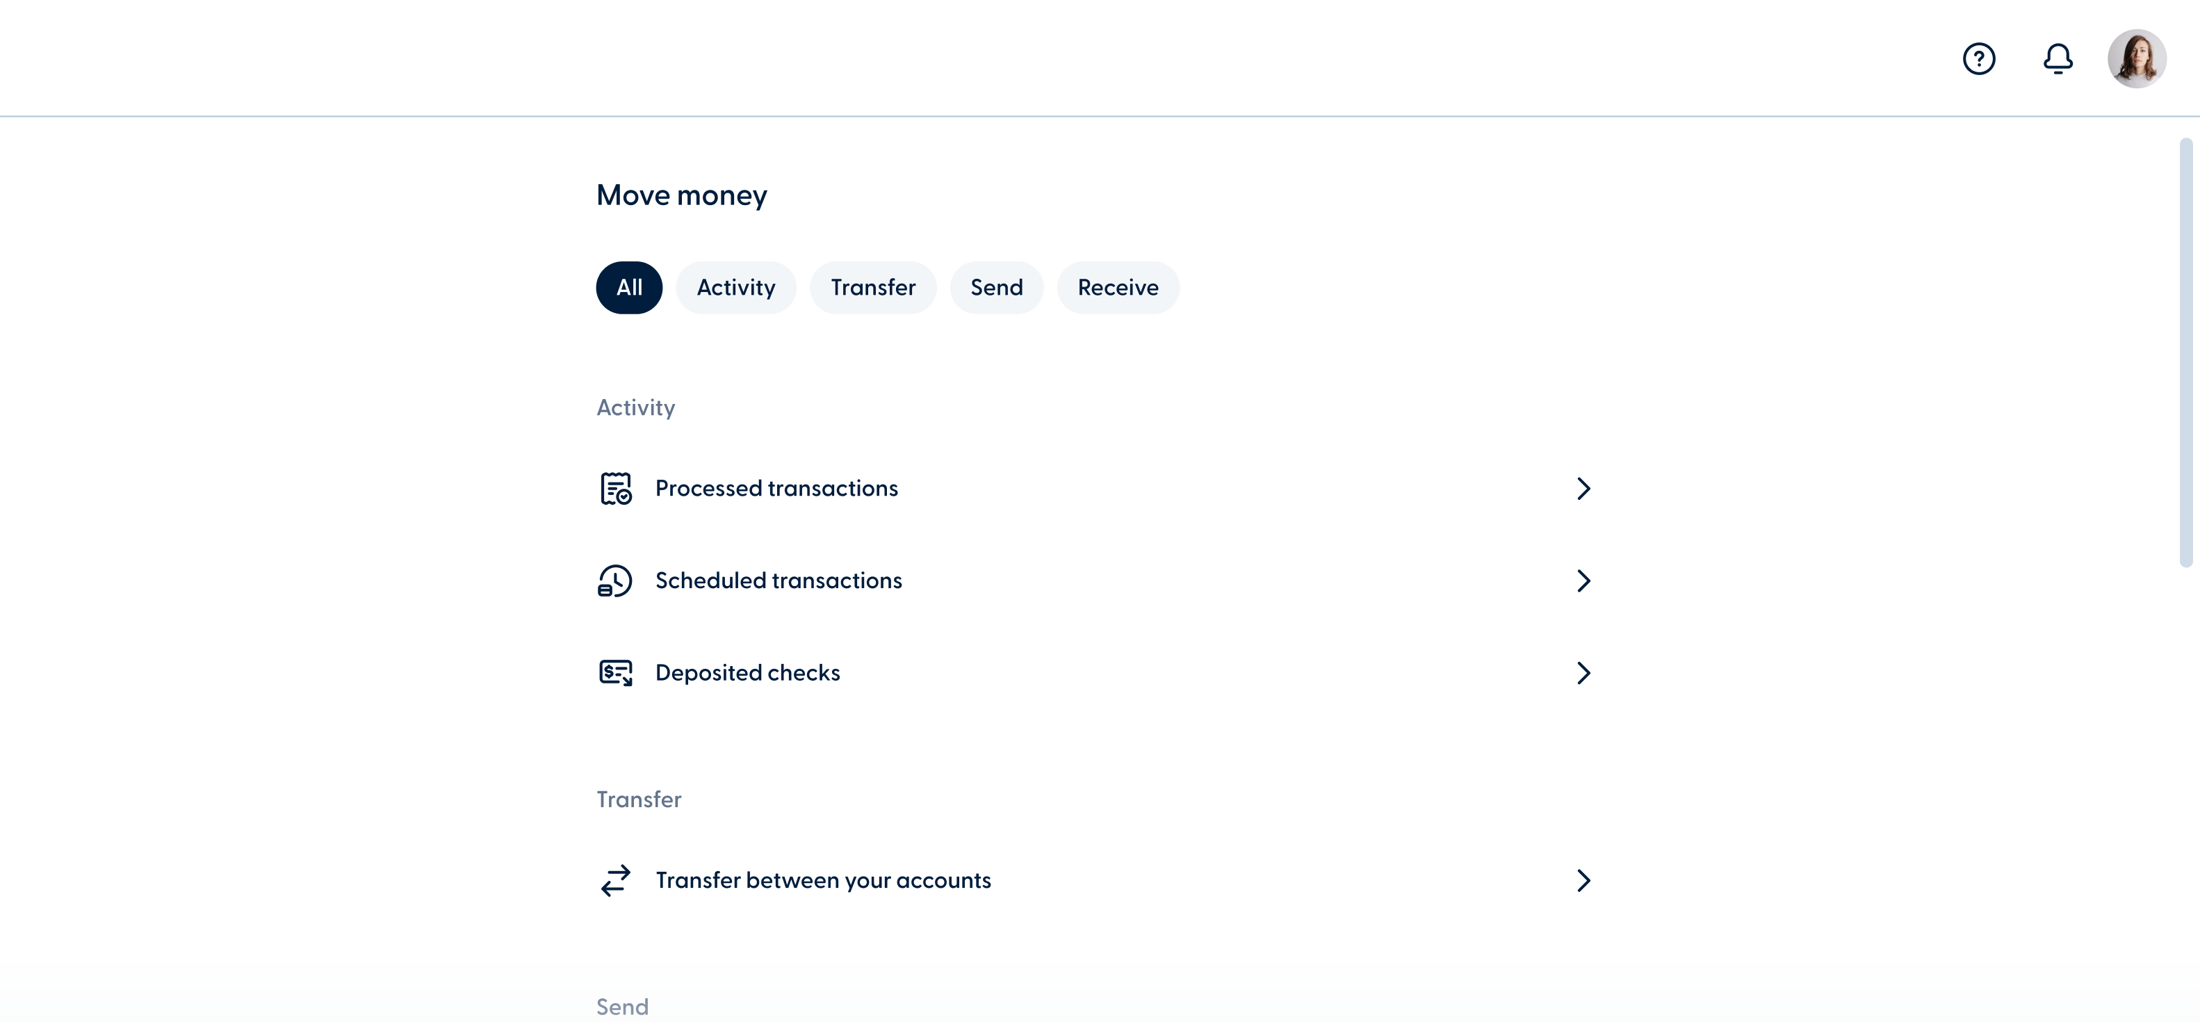Select the All filter tab
The width and height of the screenshot is (2200, 1022).
pyautogui.click(x=628, y=287)
